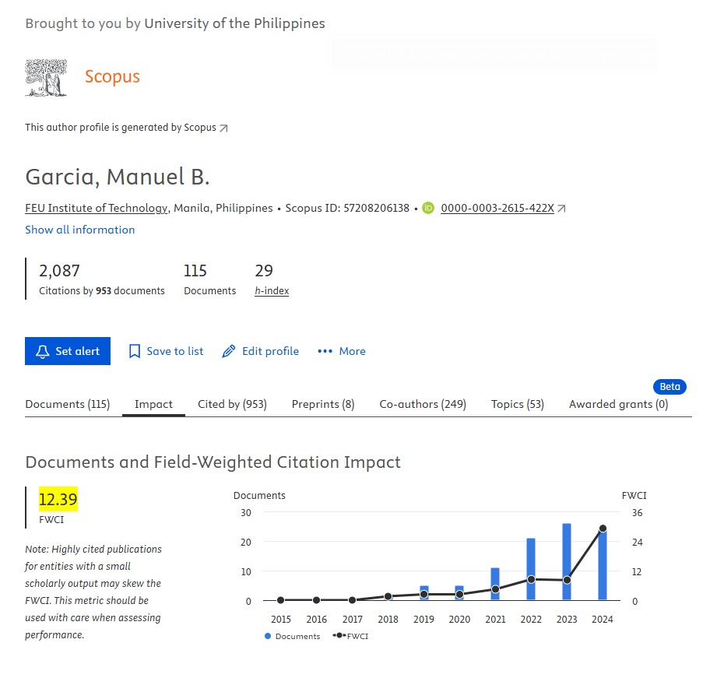Click the orange Scopus logo

[112, 76]
